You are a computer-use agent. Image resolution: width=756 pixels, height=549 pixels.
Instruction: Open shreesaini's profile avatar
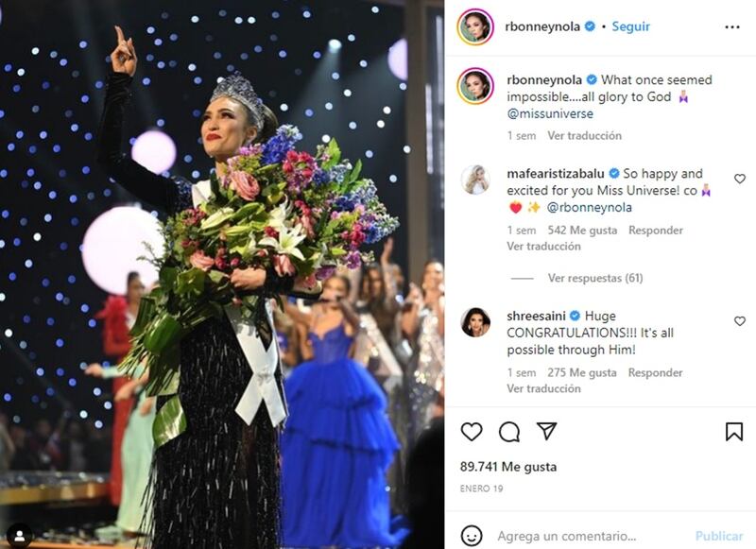tap(475, 322)
